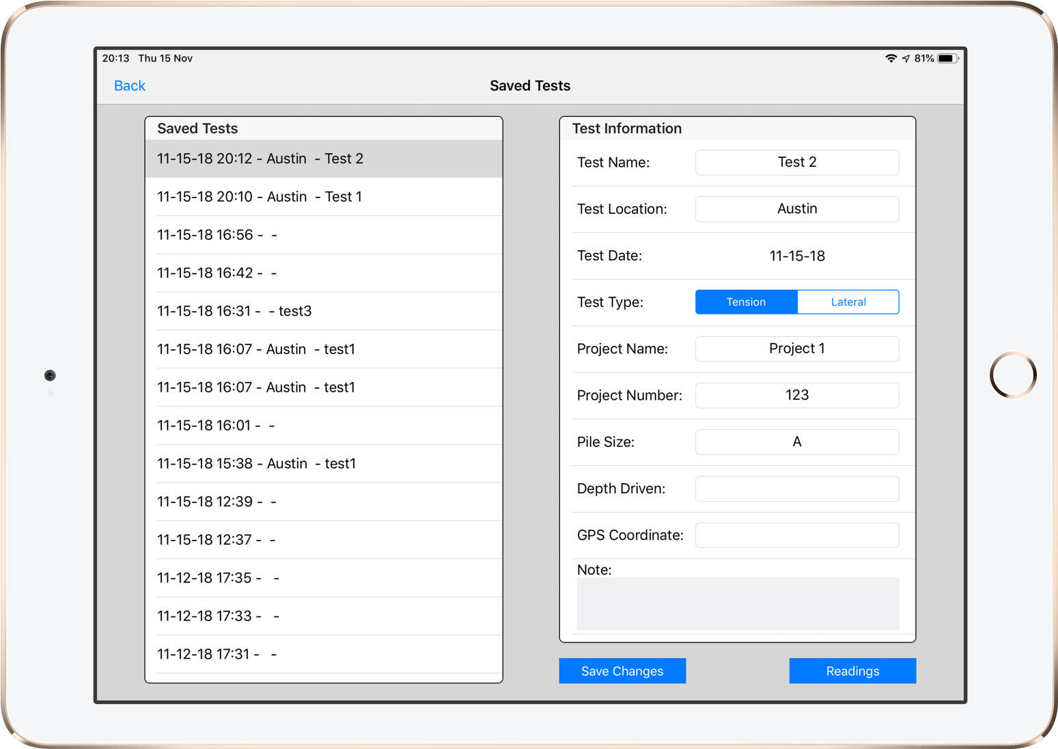Screen dimensions: 1058x749
Task: Select saved test 15:38 Austin test1
Action: coord(324,464)
